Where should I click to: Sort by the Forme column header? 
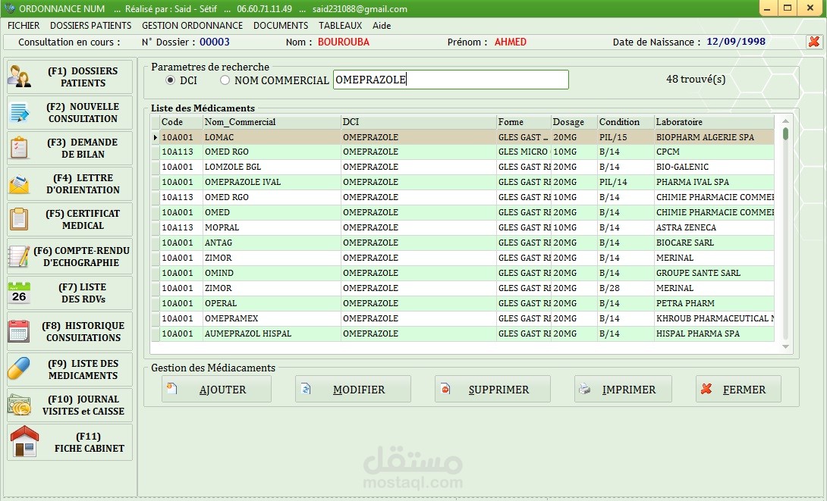click(x=524, y=122)
